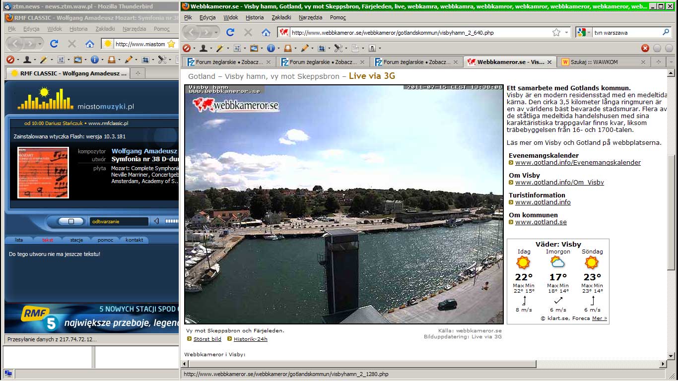Switch to the stacje tab in radio player
Screen dimensions: 678x381
click(76, 240)
